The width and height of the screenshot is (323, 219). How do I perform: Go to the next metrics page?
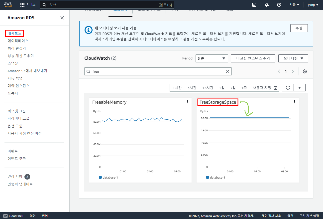293,71
